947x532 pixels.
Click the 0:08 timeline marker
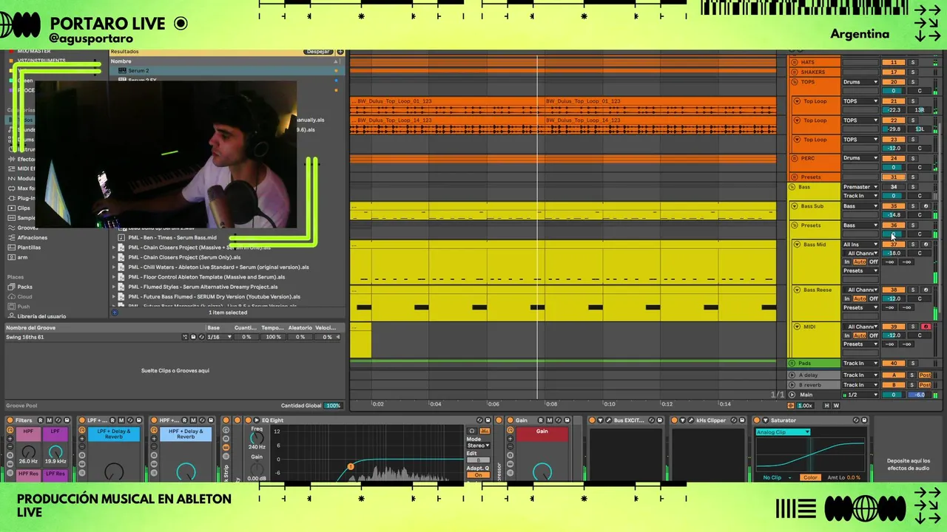click(551, 404)
